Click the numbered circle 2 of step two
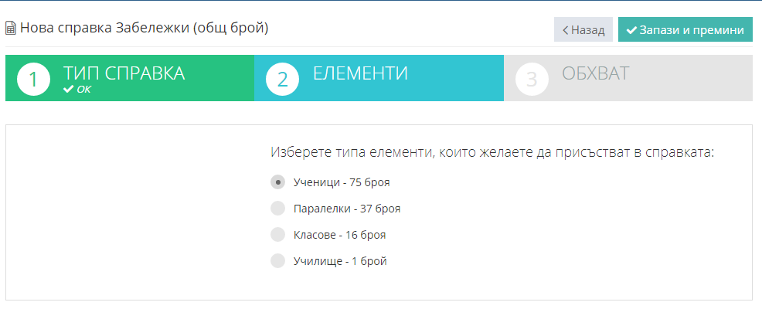 282,79
